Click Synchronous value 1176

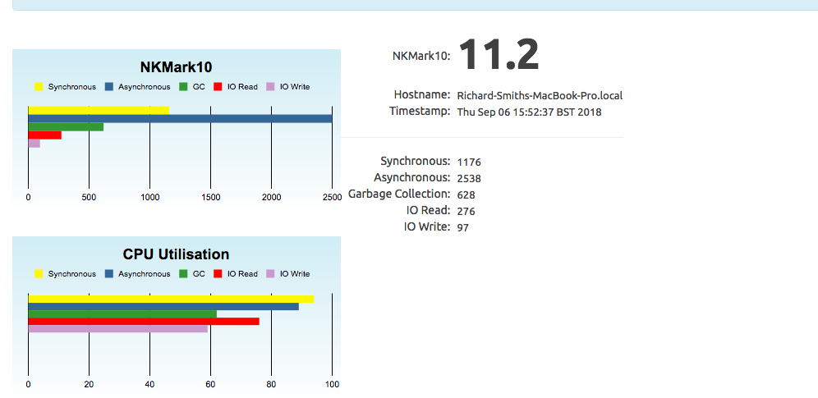coord(469,162)
